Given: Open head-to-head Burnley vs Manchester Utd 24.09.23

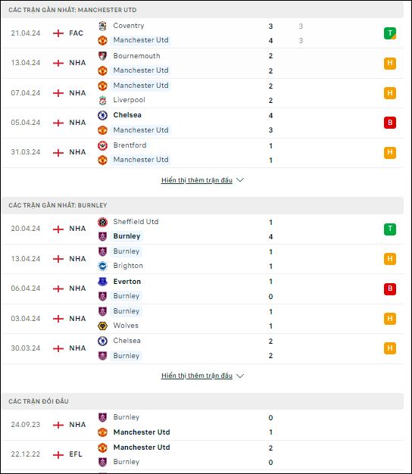Looking at the screenshot, I should 202,425.
